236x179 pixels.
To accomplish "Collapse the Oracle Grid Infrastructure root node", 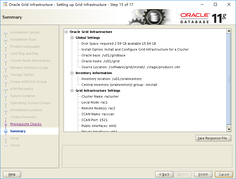I will coord(66,32).
